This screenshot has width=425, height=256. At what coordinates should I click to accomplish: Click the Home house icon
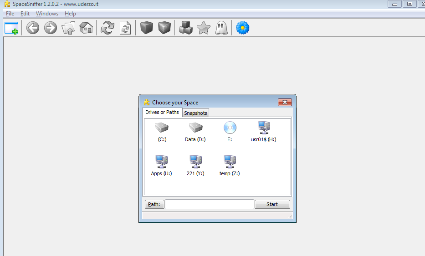coord(86,28)
